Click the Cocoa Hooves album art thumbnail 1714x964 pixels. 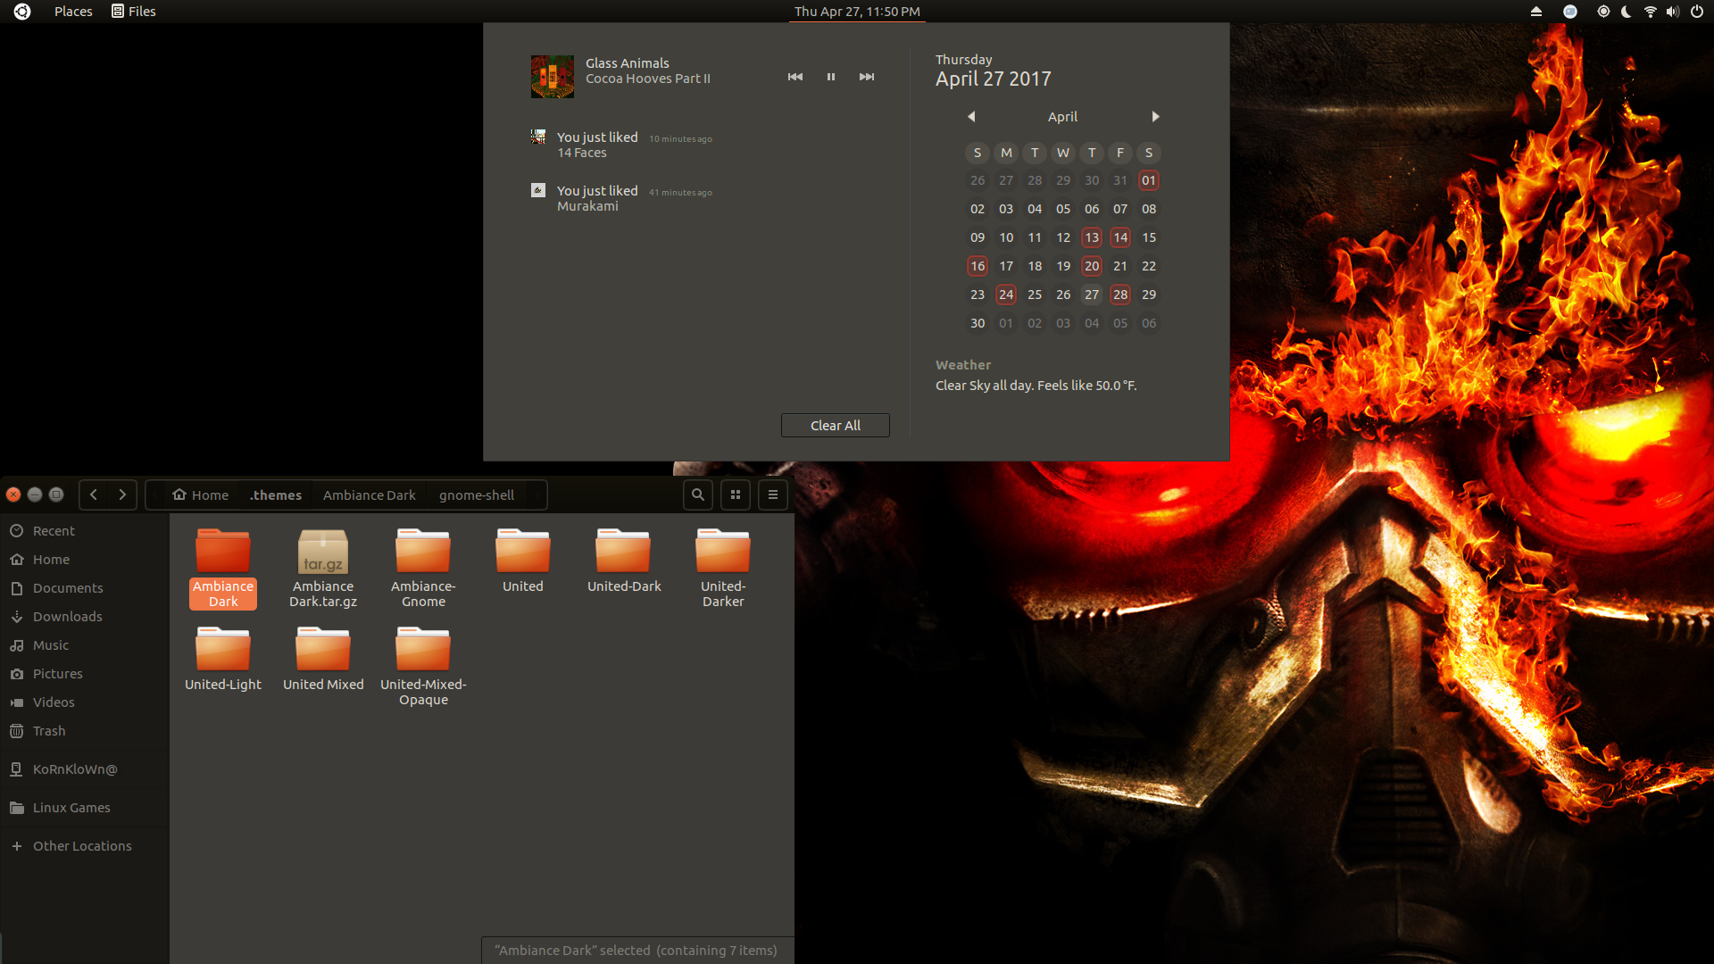(553, 77)
